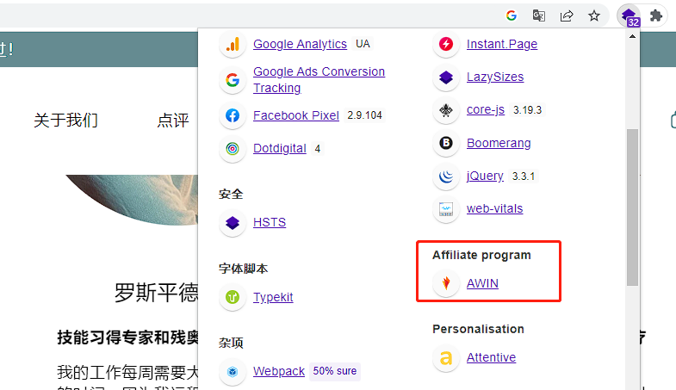Click the Google Analytics icon
The width and height of the screenshot is (676, 390).
click(233, 44)
